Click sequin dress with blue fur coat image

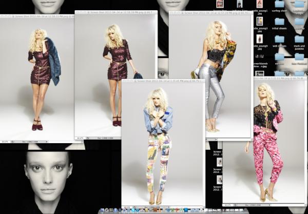tap(37, 79)
